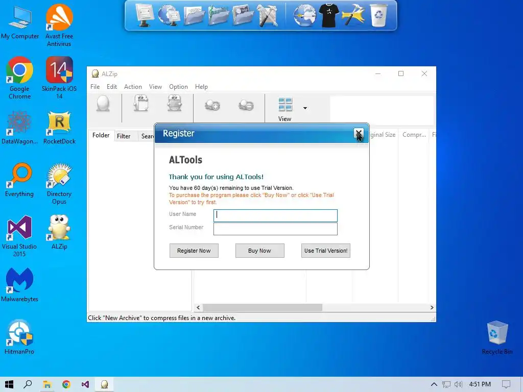The width and height of the screenshot is (523, 392).
Task: Select the Avast Free Antivirus desktop icon
Action: pyautogui.click(x=59, y=26)
